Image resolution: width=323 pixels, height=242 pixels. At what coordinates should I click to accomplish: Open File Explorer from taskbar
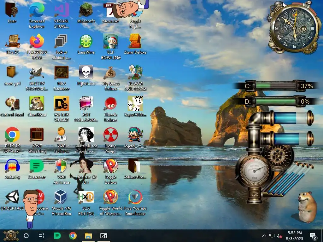tap(88, 236)
